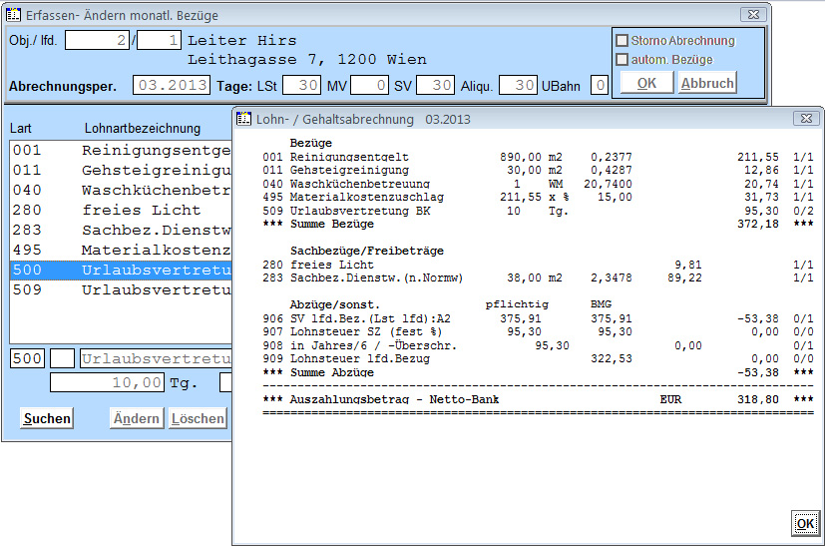Click the MV days field

click(x=369, y=85)
